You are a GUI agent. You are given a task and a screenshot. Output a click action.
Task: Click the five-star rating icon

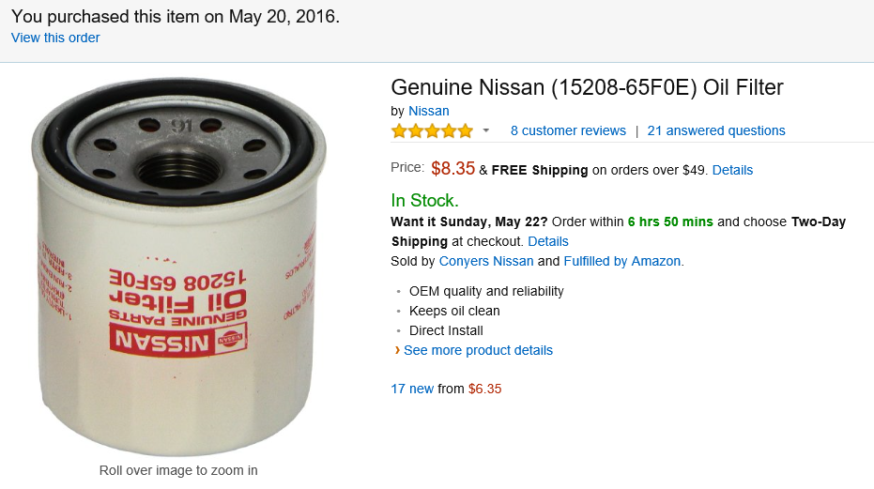pos(432,130)
